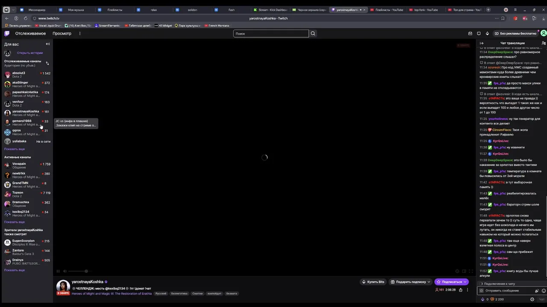Open the EugenScorpion channel in sidebar
This screenshot has width=547, height=307.
pos(27,242)
